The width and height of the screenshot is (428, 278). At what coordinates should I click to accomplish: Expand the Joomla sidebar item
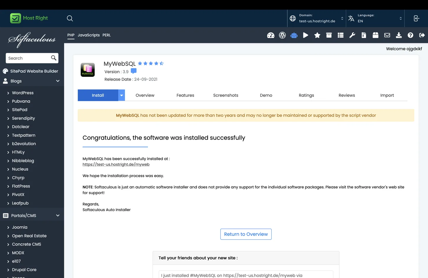(8, 227)
